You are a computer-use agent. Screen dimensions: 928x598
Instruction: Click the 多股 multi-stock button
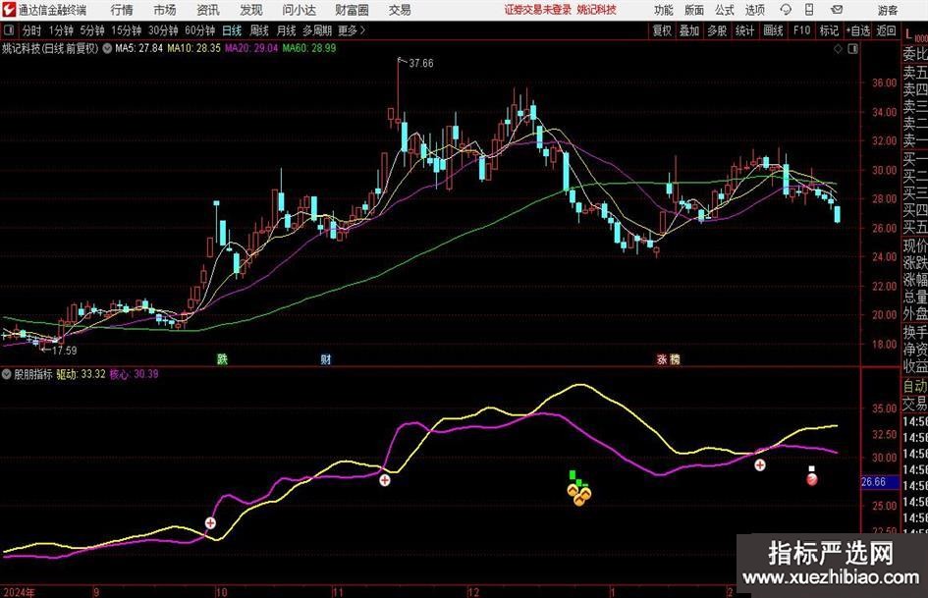[717, 30]
